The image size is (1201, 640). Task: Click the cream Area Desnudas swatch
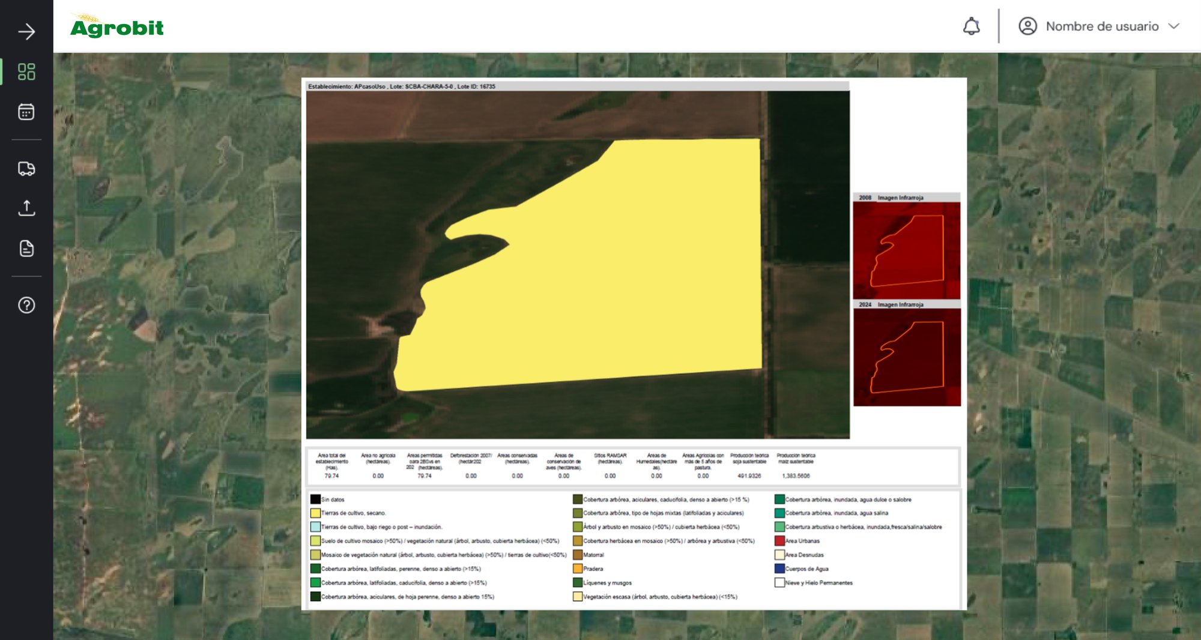779,555
